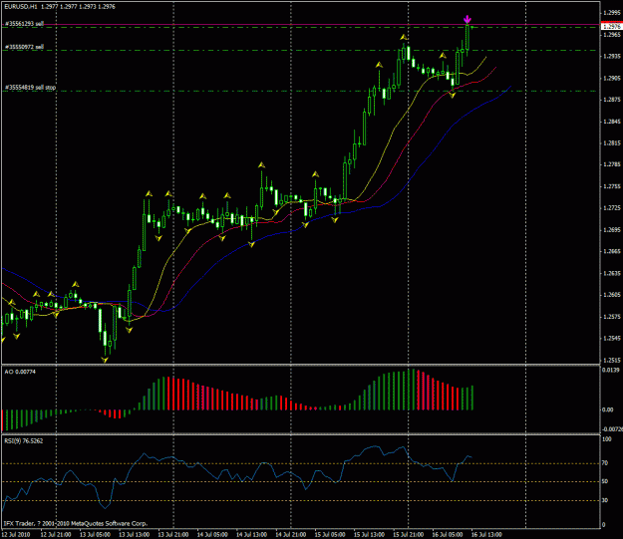Click the 'AO 0.00774' indicator label
The height and width of the screenshot is (539, 623).
click(x=20, y=372)
